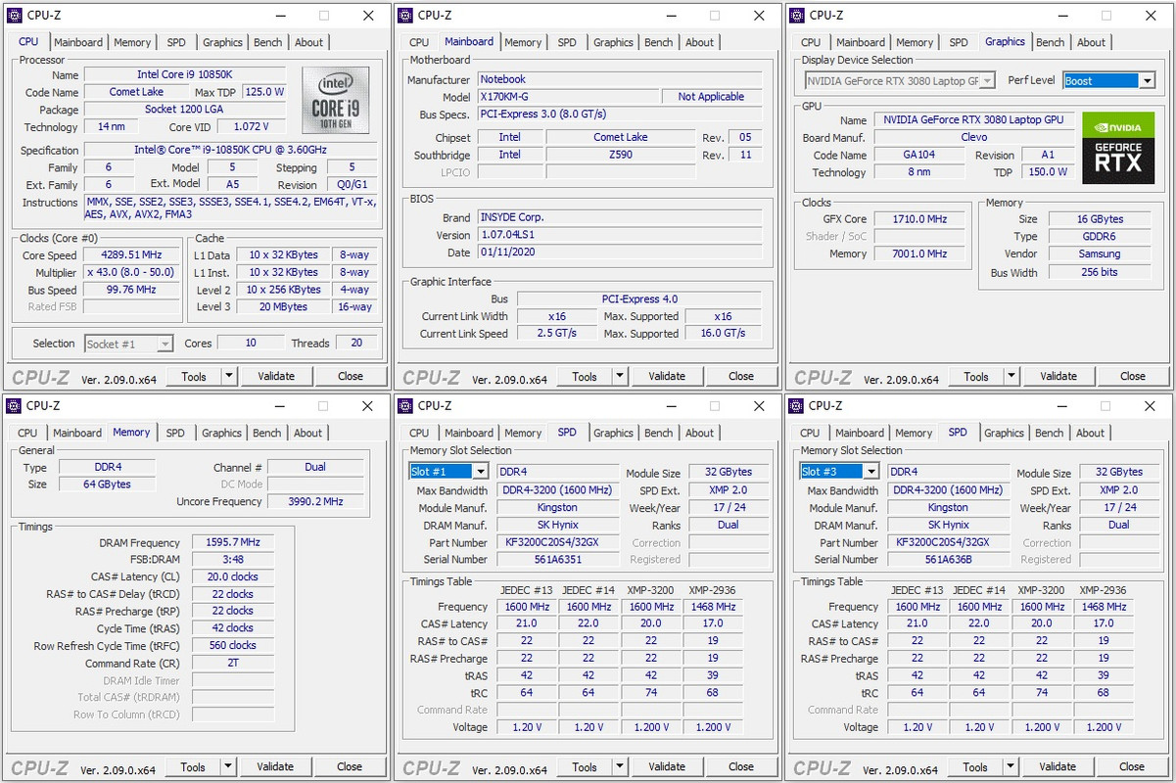Open Tools dropdown arrow in the Slot #3 SPD window
This screenshot has height=783, width=1176.
coord(1011,766)
